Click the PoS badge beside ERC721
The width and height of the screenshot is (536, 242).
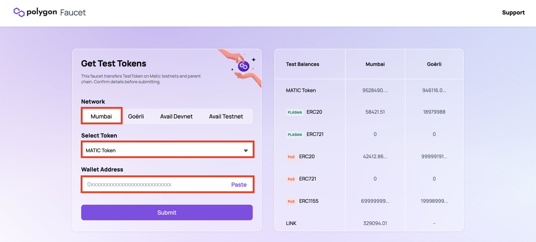tap(291, 179)
